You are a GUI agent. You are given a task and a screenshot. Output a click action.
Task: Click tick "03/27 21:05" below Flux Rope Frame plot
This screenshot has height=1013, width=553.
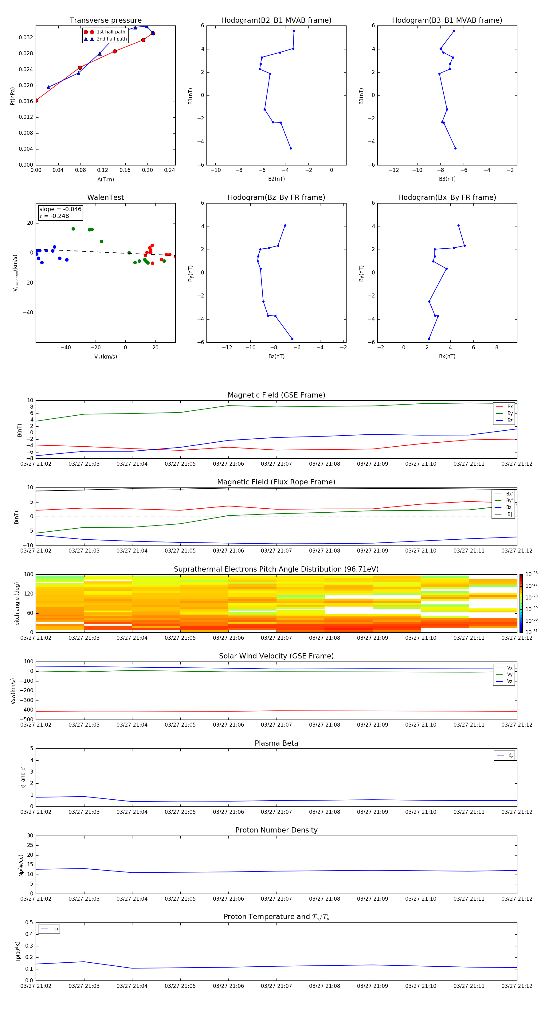click(x=180, y=551)
